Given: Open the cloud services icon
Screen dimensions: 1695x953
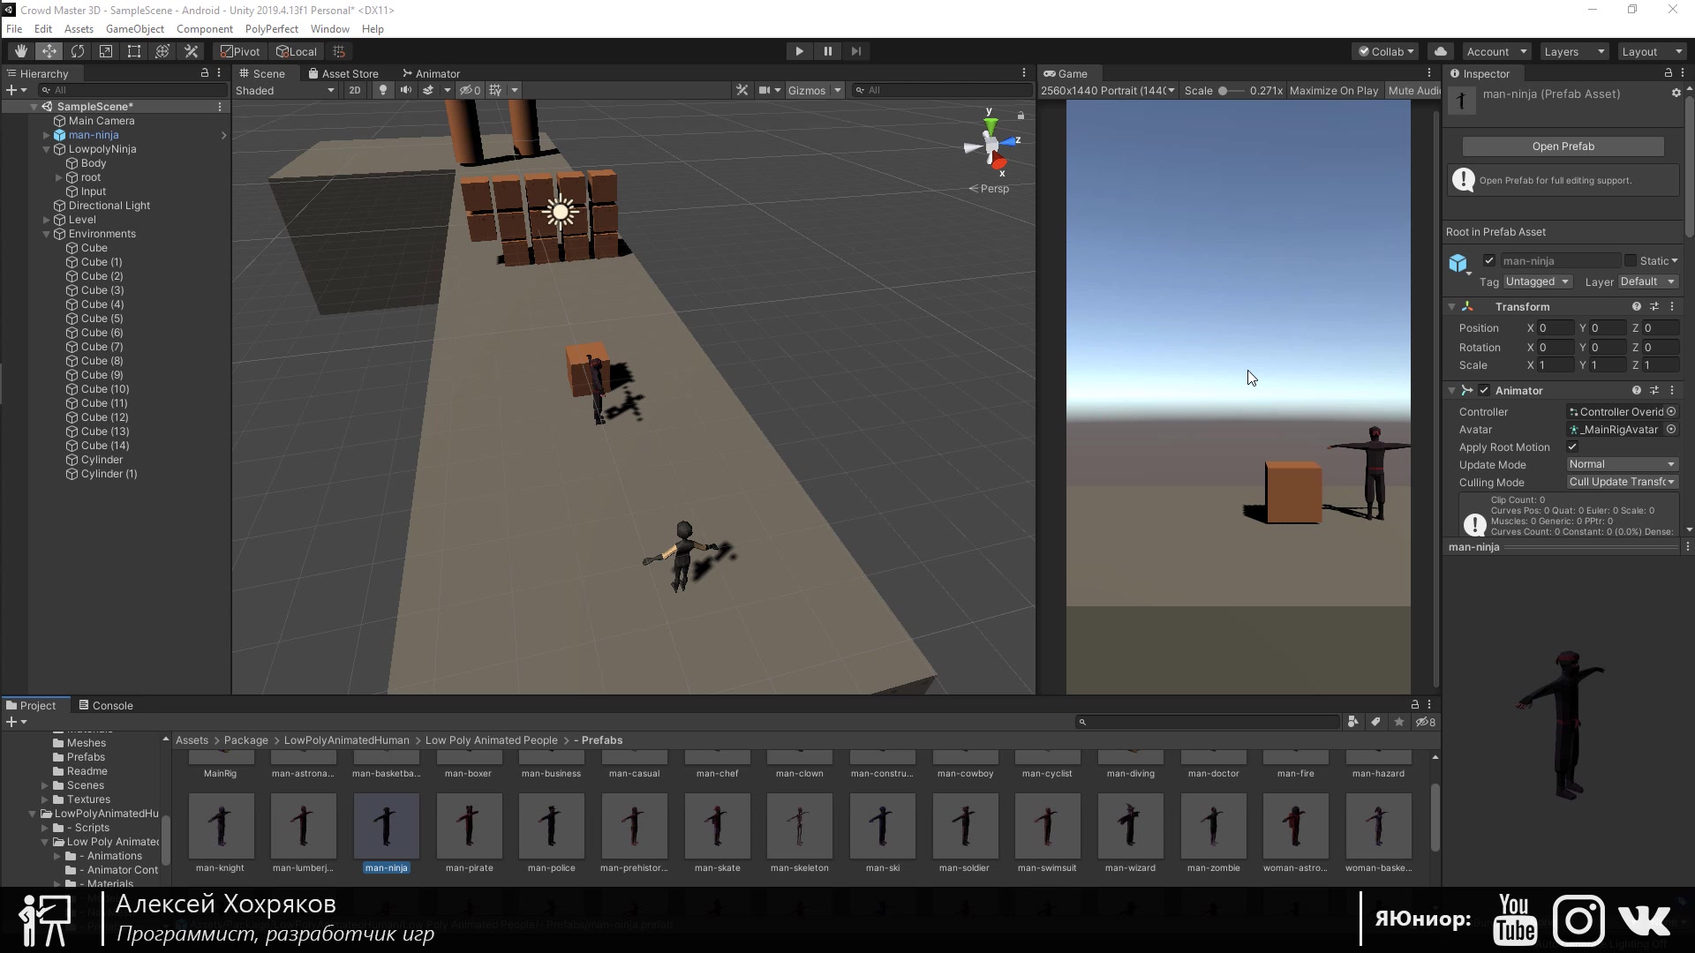Looking at the screenshot, I should (1441, 51).
